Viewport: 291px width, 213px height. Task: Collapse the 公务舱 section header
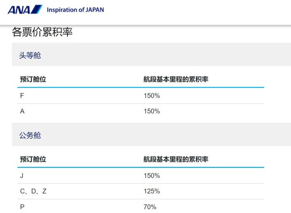152,134
